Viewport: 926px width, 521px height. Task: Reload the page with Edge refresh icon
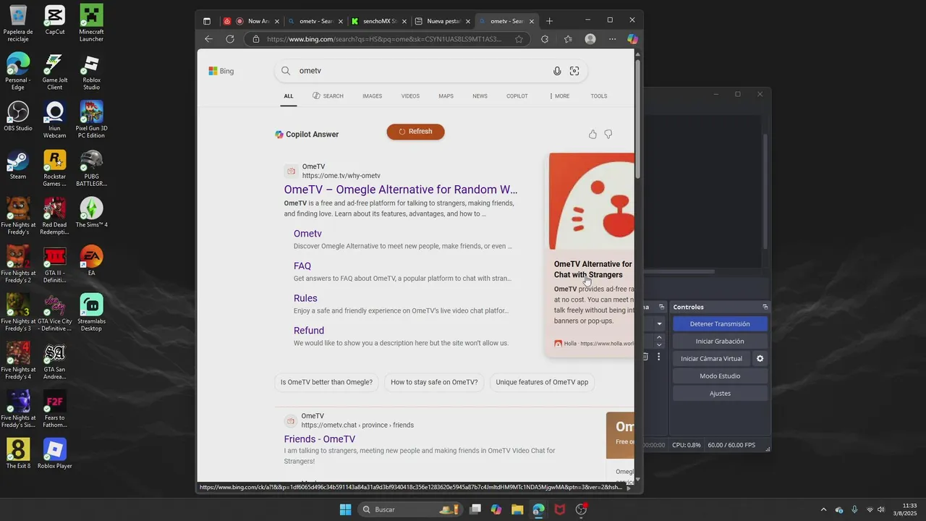pyautogui.click(x=230, y=39)
